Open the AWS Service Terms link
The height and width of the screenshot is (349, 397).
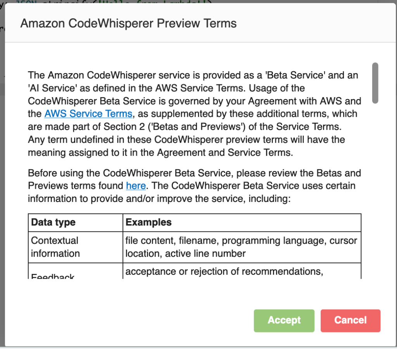[88, 114]
